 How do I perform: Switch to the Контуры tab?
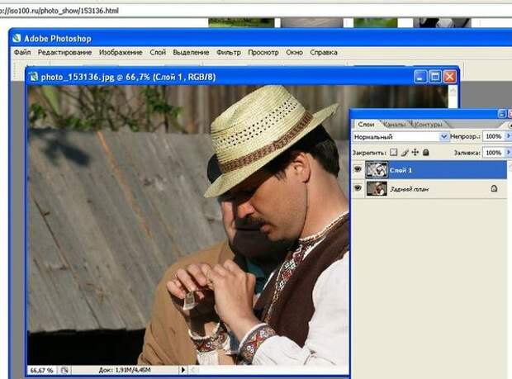pyautogui.click(x=428, y=125)
